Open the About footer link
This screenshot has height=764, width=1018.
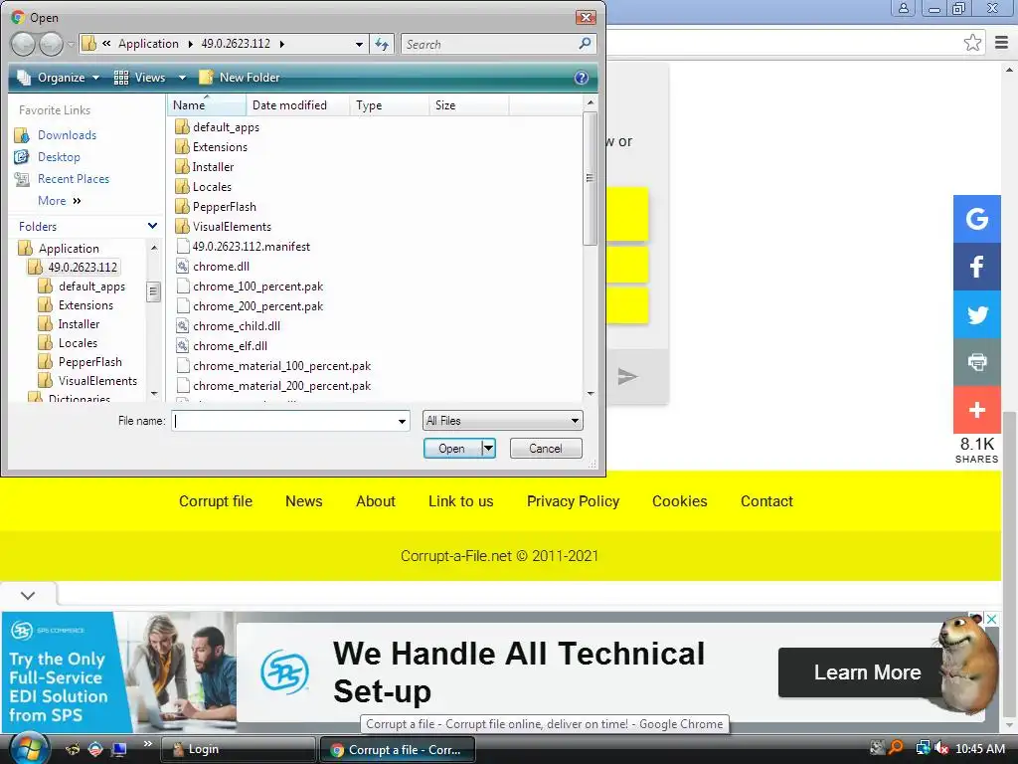coord(375,501)
